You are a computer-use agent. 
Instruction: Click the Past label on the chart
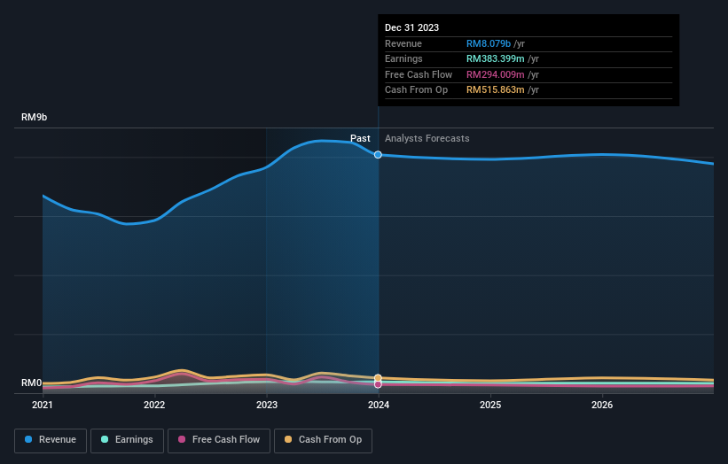pos(360,138)
